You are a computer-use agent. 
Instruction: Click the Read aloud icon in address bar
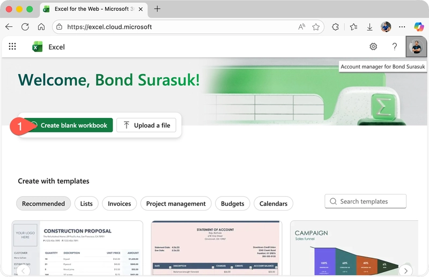[x=302, y=27]
